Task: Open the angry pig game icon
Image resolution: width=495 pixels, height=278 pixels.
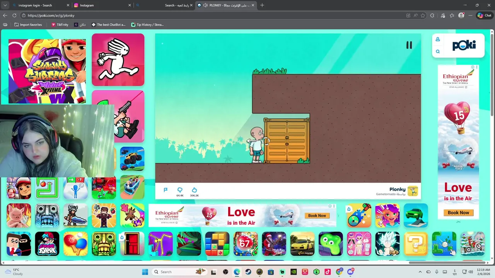Action: [x=19, y=215]
